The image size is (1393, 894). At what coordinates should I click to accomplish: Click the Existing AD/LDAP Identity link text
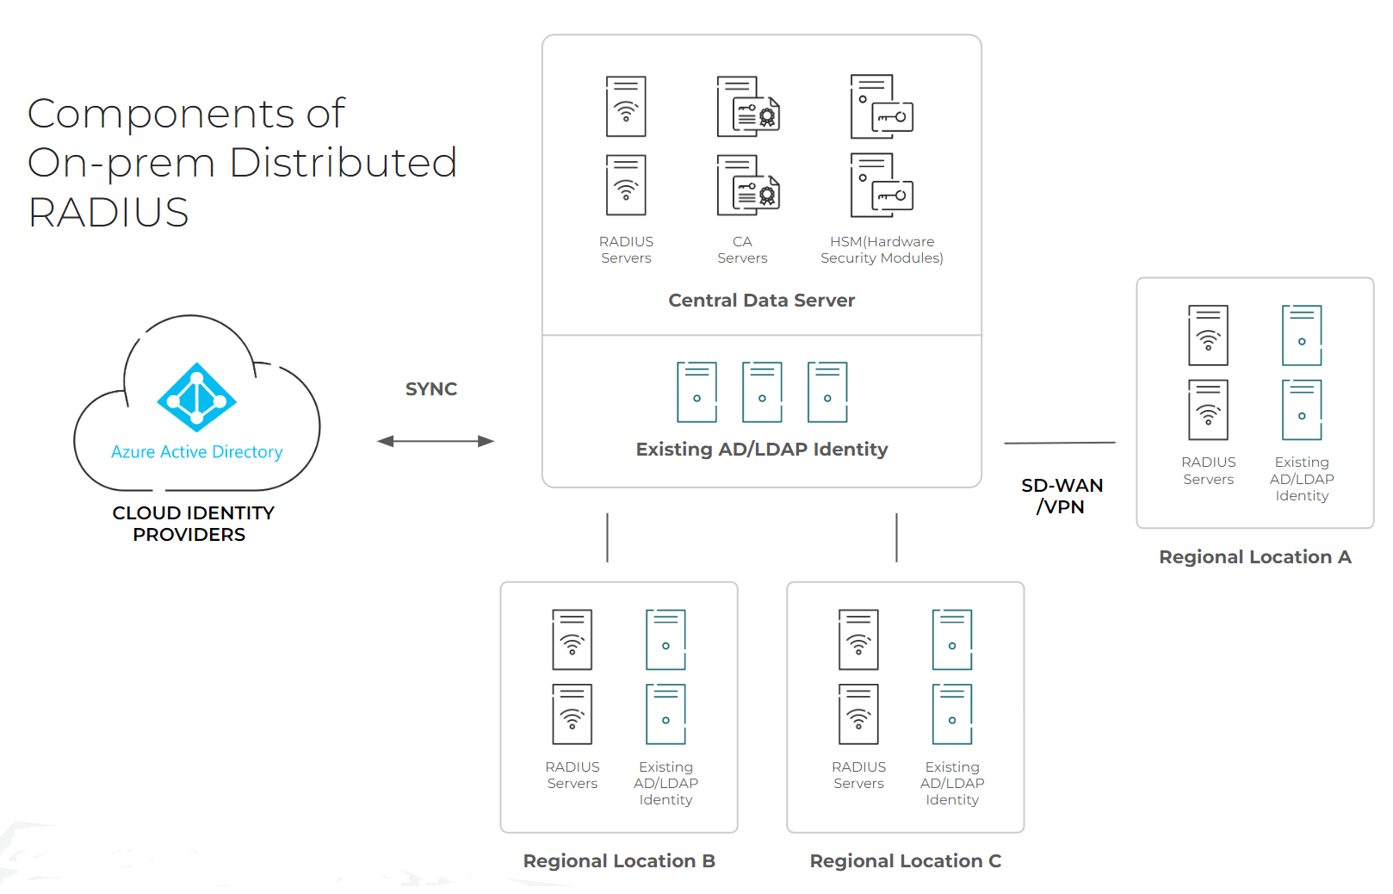click(x=761, y=449)
